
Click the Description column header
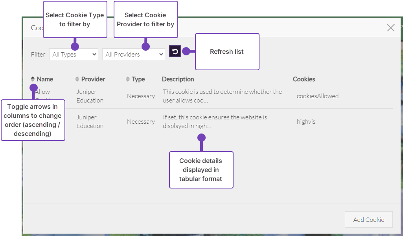[x=178, y=79]
